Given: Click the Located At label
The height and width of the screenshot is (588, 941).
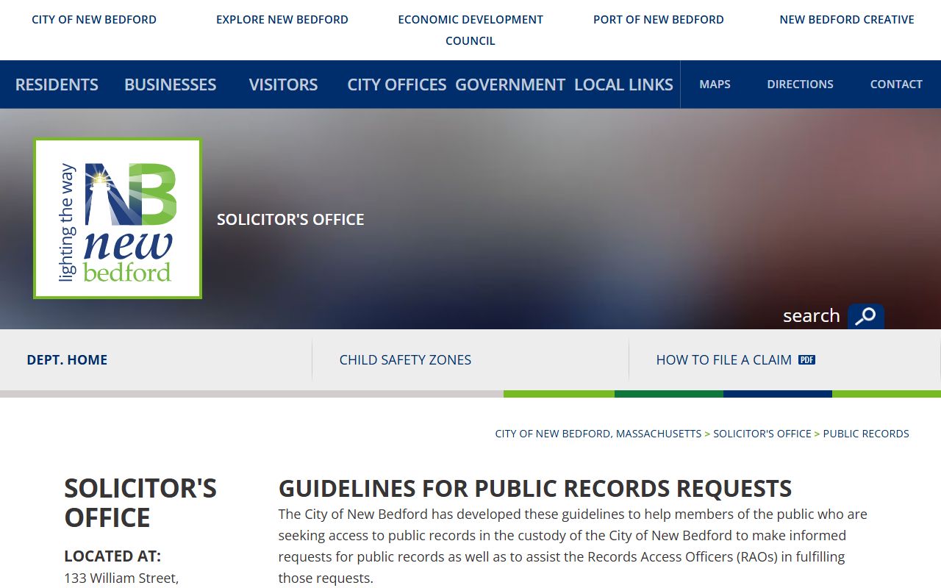Looking at the screenshot, I should [112, 556].
